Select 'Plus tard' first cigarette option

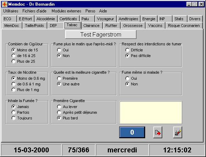[68, 118]
